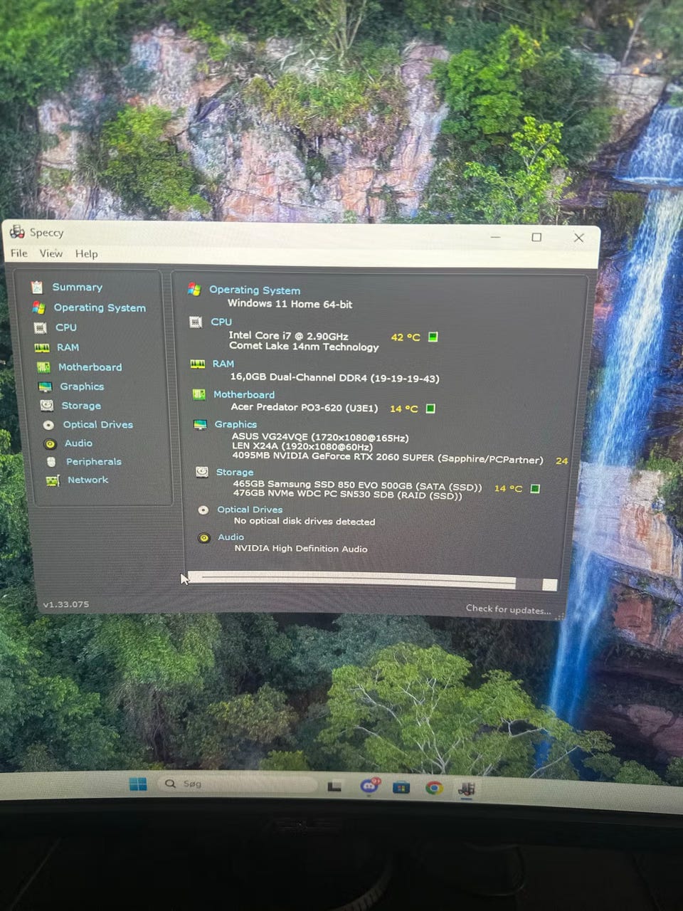Select CPU in the left sidebar
Image resolution: width=683 pixels, height=911 pixels.
pos(65,327)
